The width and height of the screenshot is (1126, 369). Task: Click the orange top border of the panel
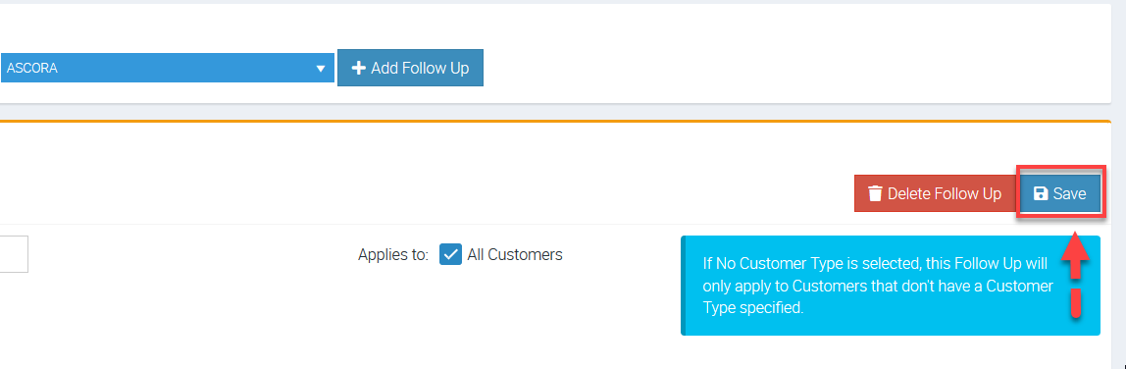[x=555, y=122]
